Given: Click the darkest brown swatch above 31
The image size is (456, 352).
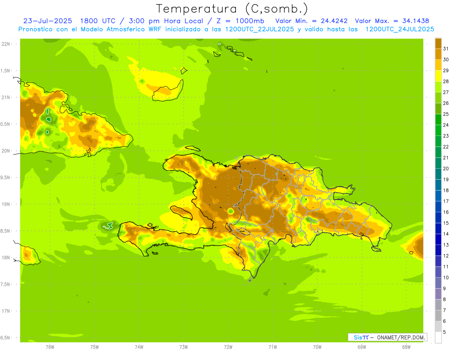Looking at the screenshot, I should point(438,43).
